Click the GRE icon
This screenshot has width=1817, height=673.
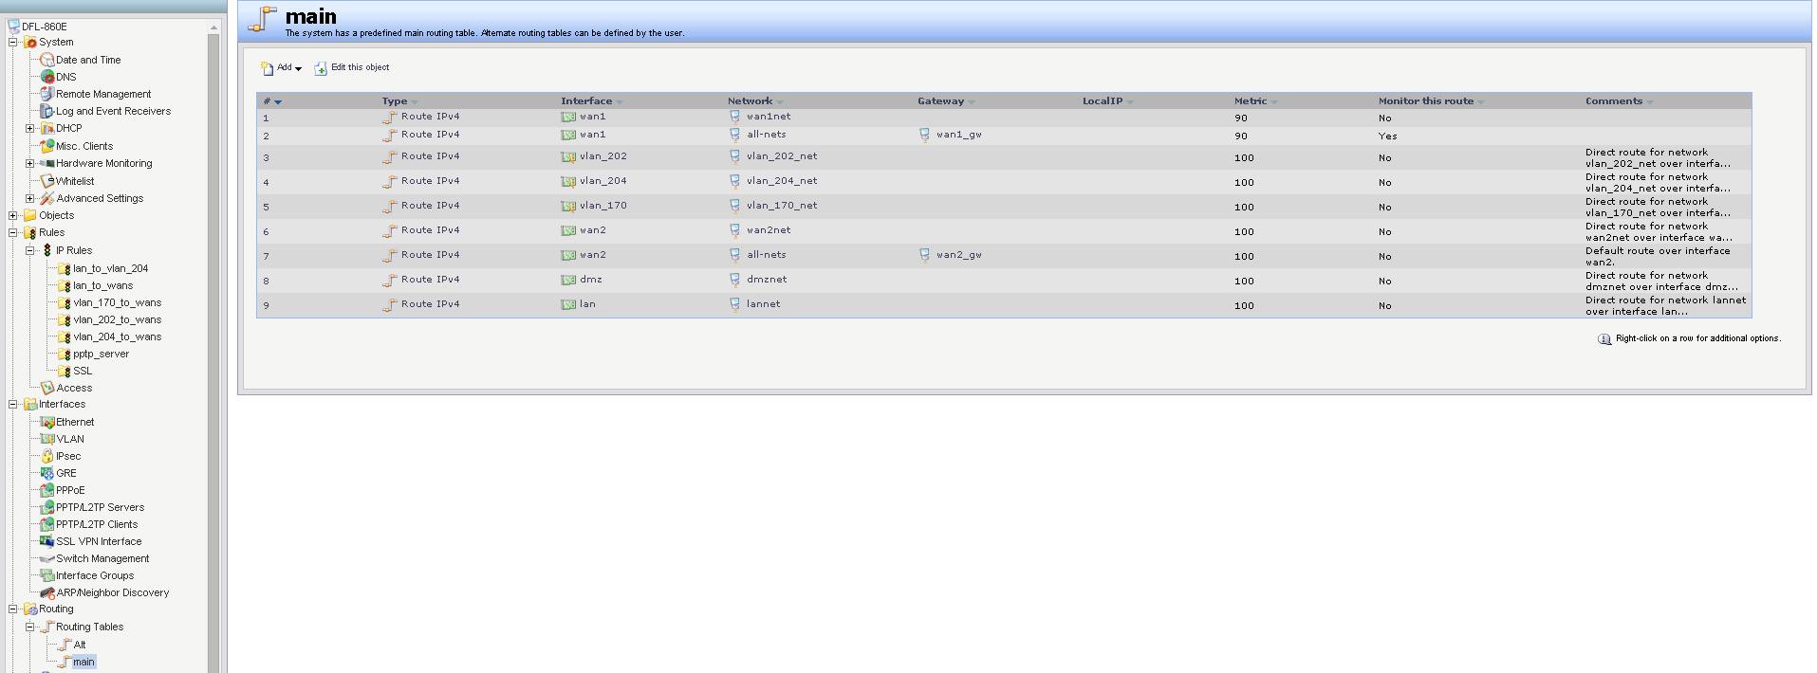pyautogui.click(x=46, y=473)
